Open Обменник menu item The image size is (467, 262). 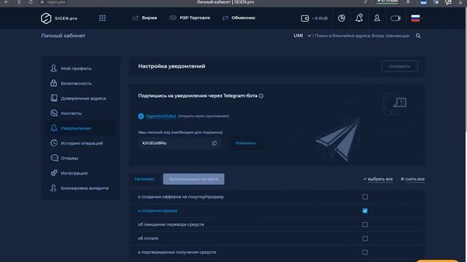[x=239, y=17]
